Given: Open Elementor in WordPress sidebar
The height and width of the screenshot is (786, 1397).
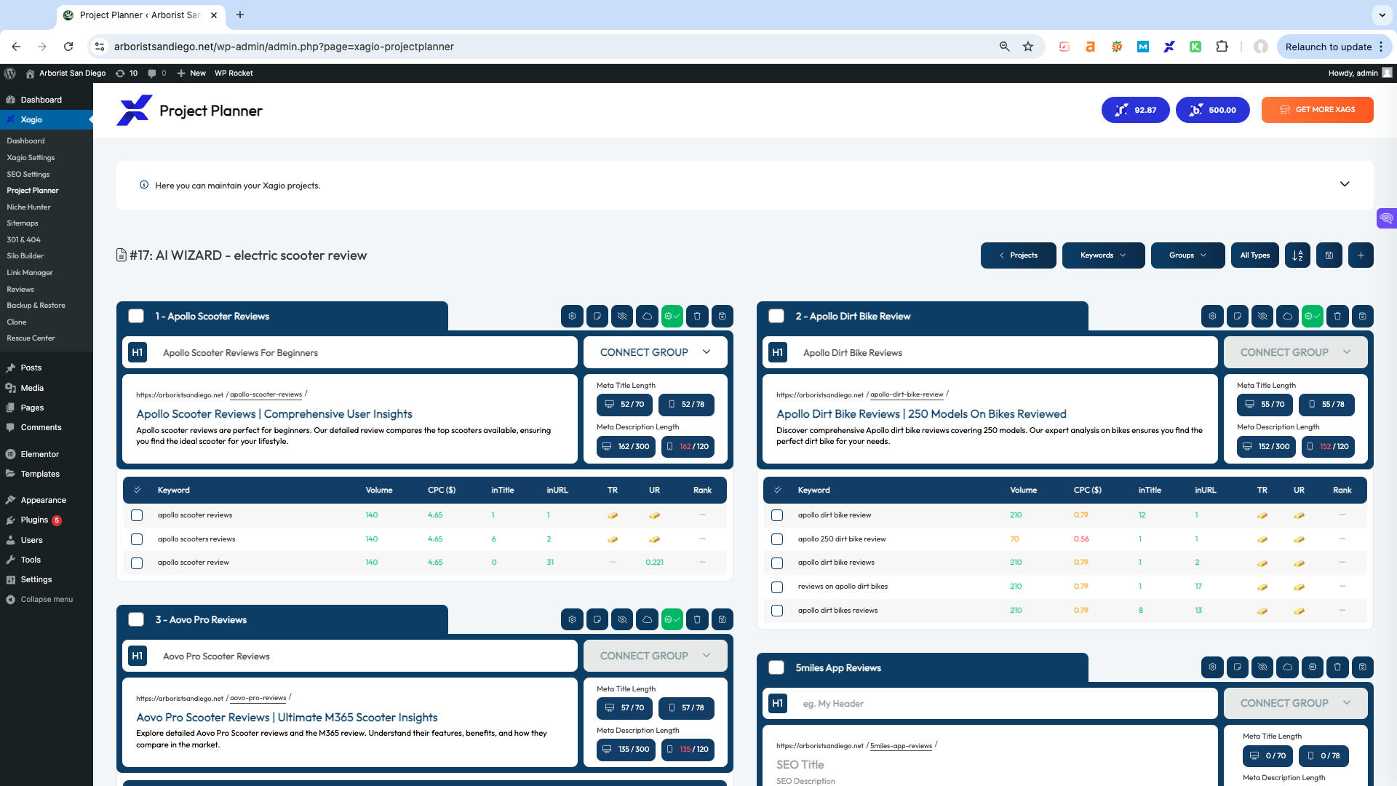Looking at the screenshot, I should pyautogui.click(x=39, y=454).
